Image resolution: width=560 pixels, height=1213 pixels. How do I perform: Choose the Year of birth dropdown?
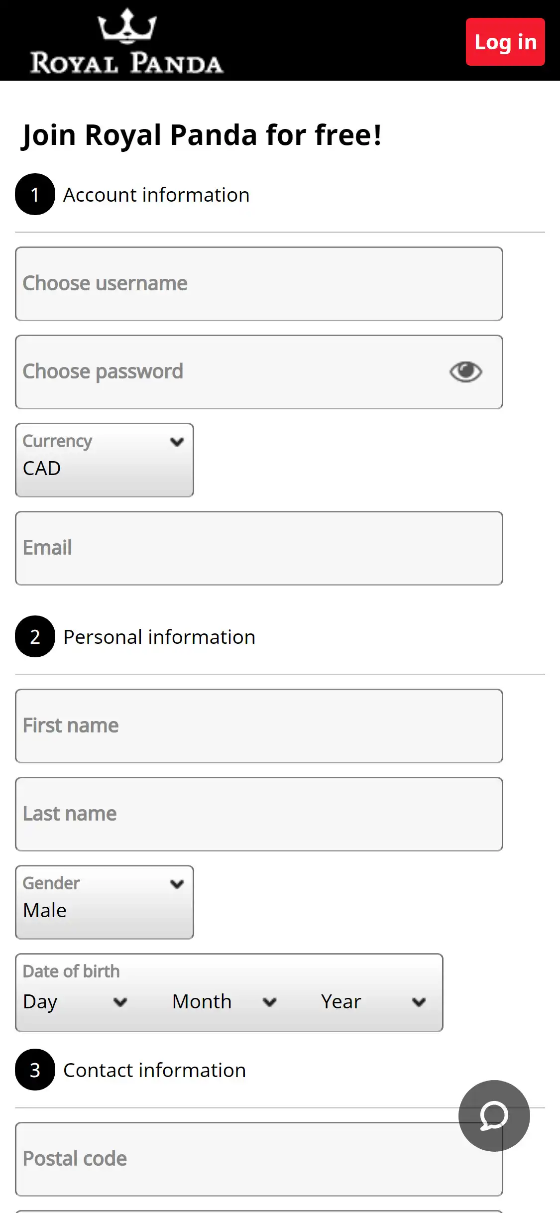(x=373, y=1002)
